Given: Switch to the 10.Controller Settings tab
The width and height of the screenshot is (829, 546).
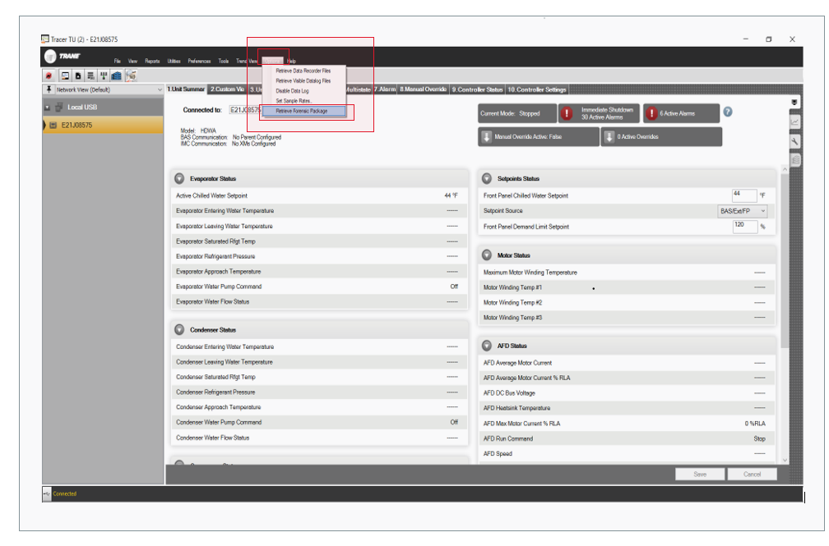Looking at the screenshot, I should click(536, 89).
